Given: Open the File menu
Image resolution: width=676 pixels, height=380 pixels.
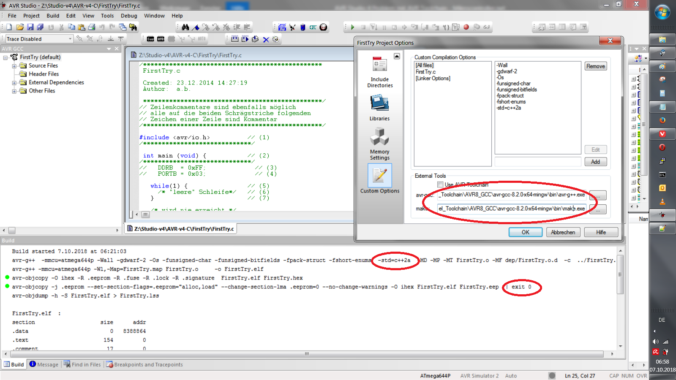Looking at the screenshot, I should (12, 16).
